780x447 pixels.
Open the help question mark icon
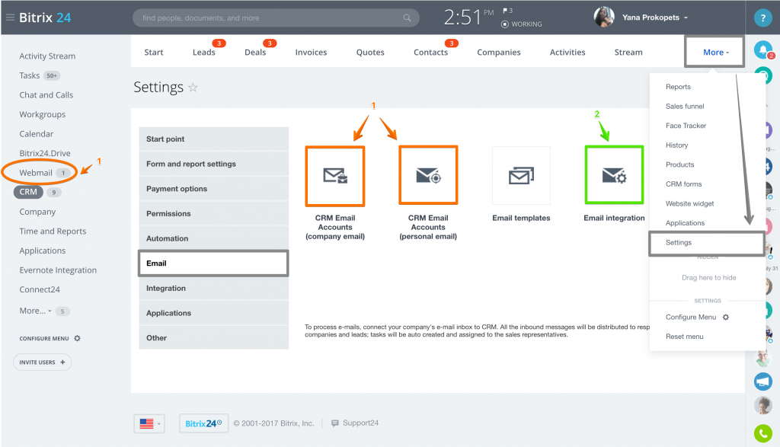pyautogui.click(x=762, y=18)
